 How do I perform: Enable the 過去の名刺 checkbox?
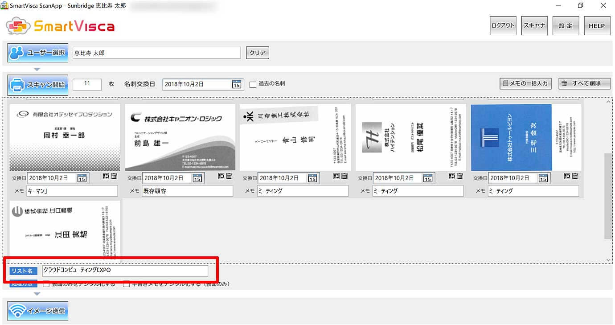[253, 84]
